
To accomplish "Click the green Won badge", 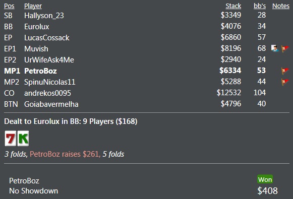I will point(265,179).
